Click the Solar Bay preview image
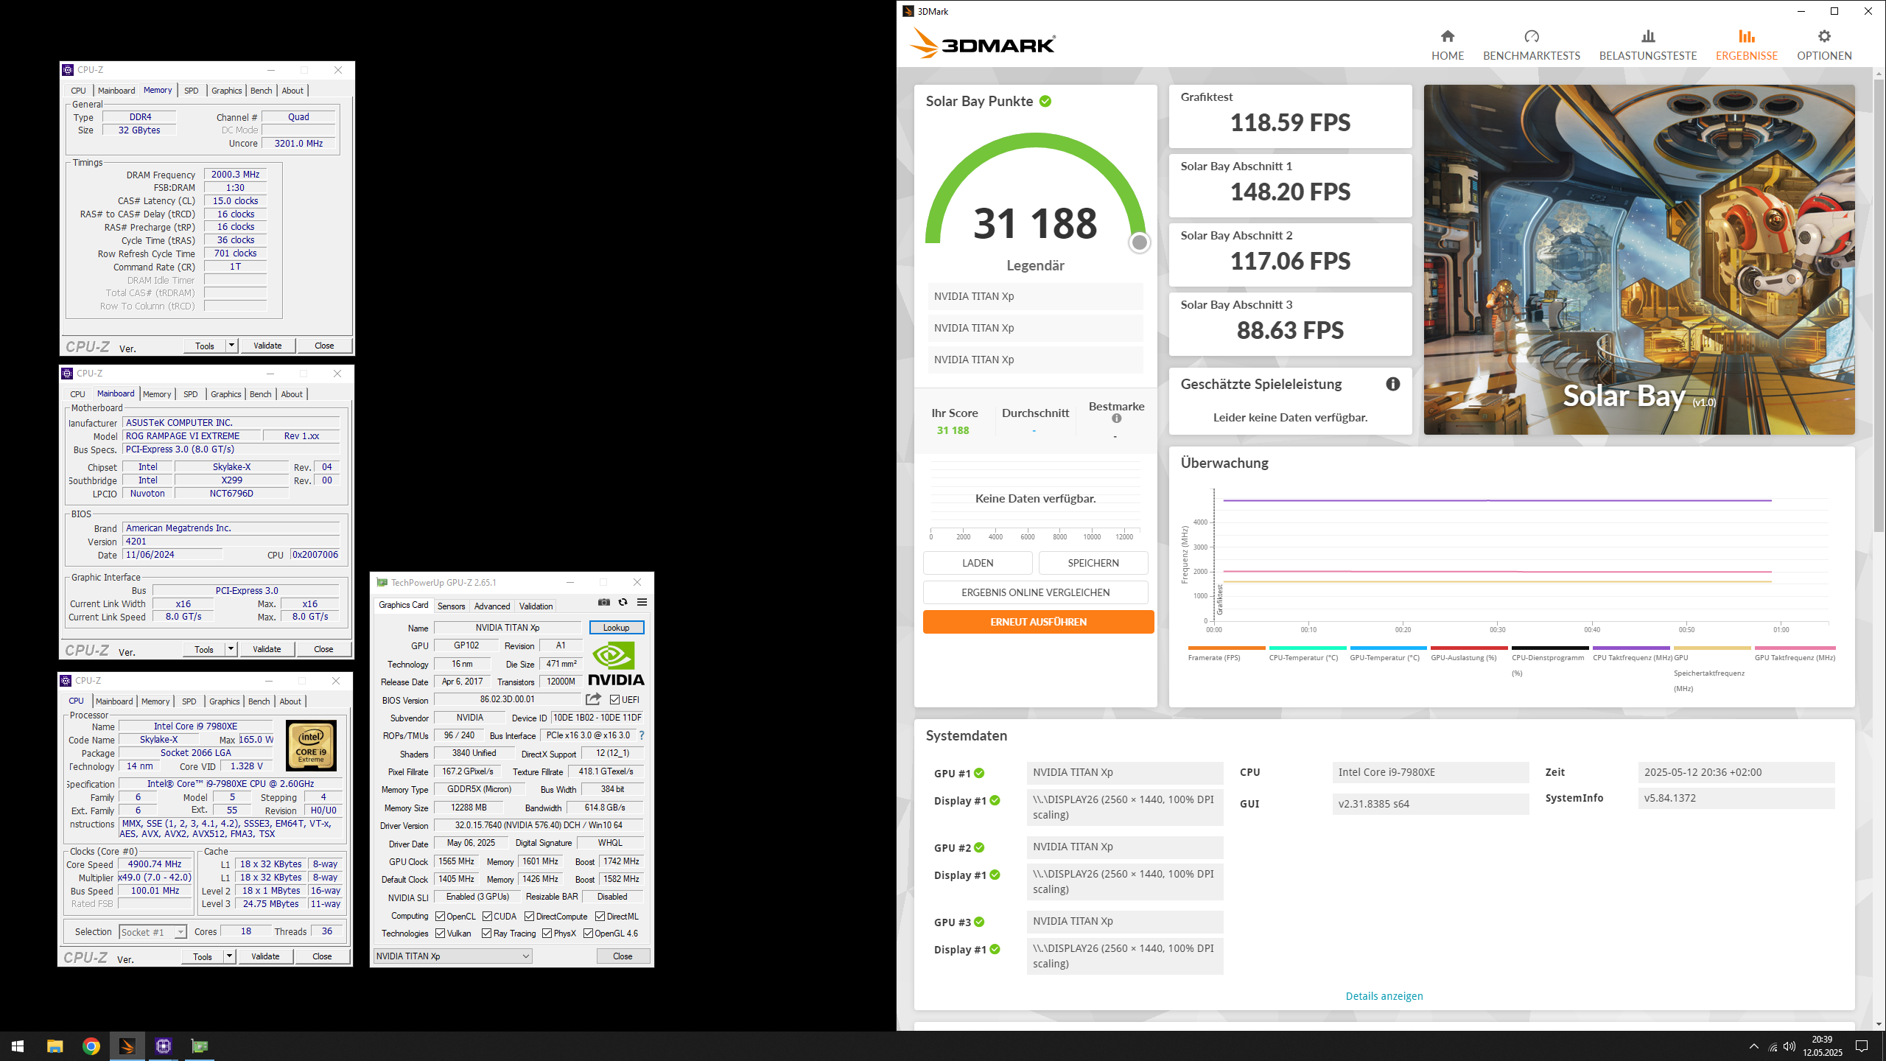This screenshot has width=1886, height=1061. point(1638,259)
